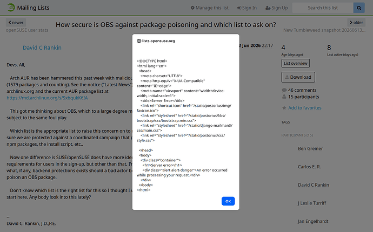Go to the older thread
This screenshot has height=232, width=373.
356,23
